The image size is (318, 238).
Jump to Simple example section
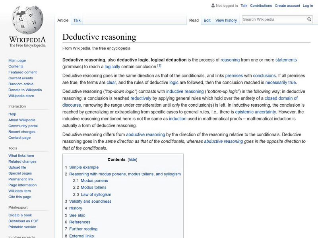coord(84,167)
